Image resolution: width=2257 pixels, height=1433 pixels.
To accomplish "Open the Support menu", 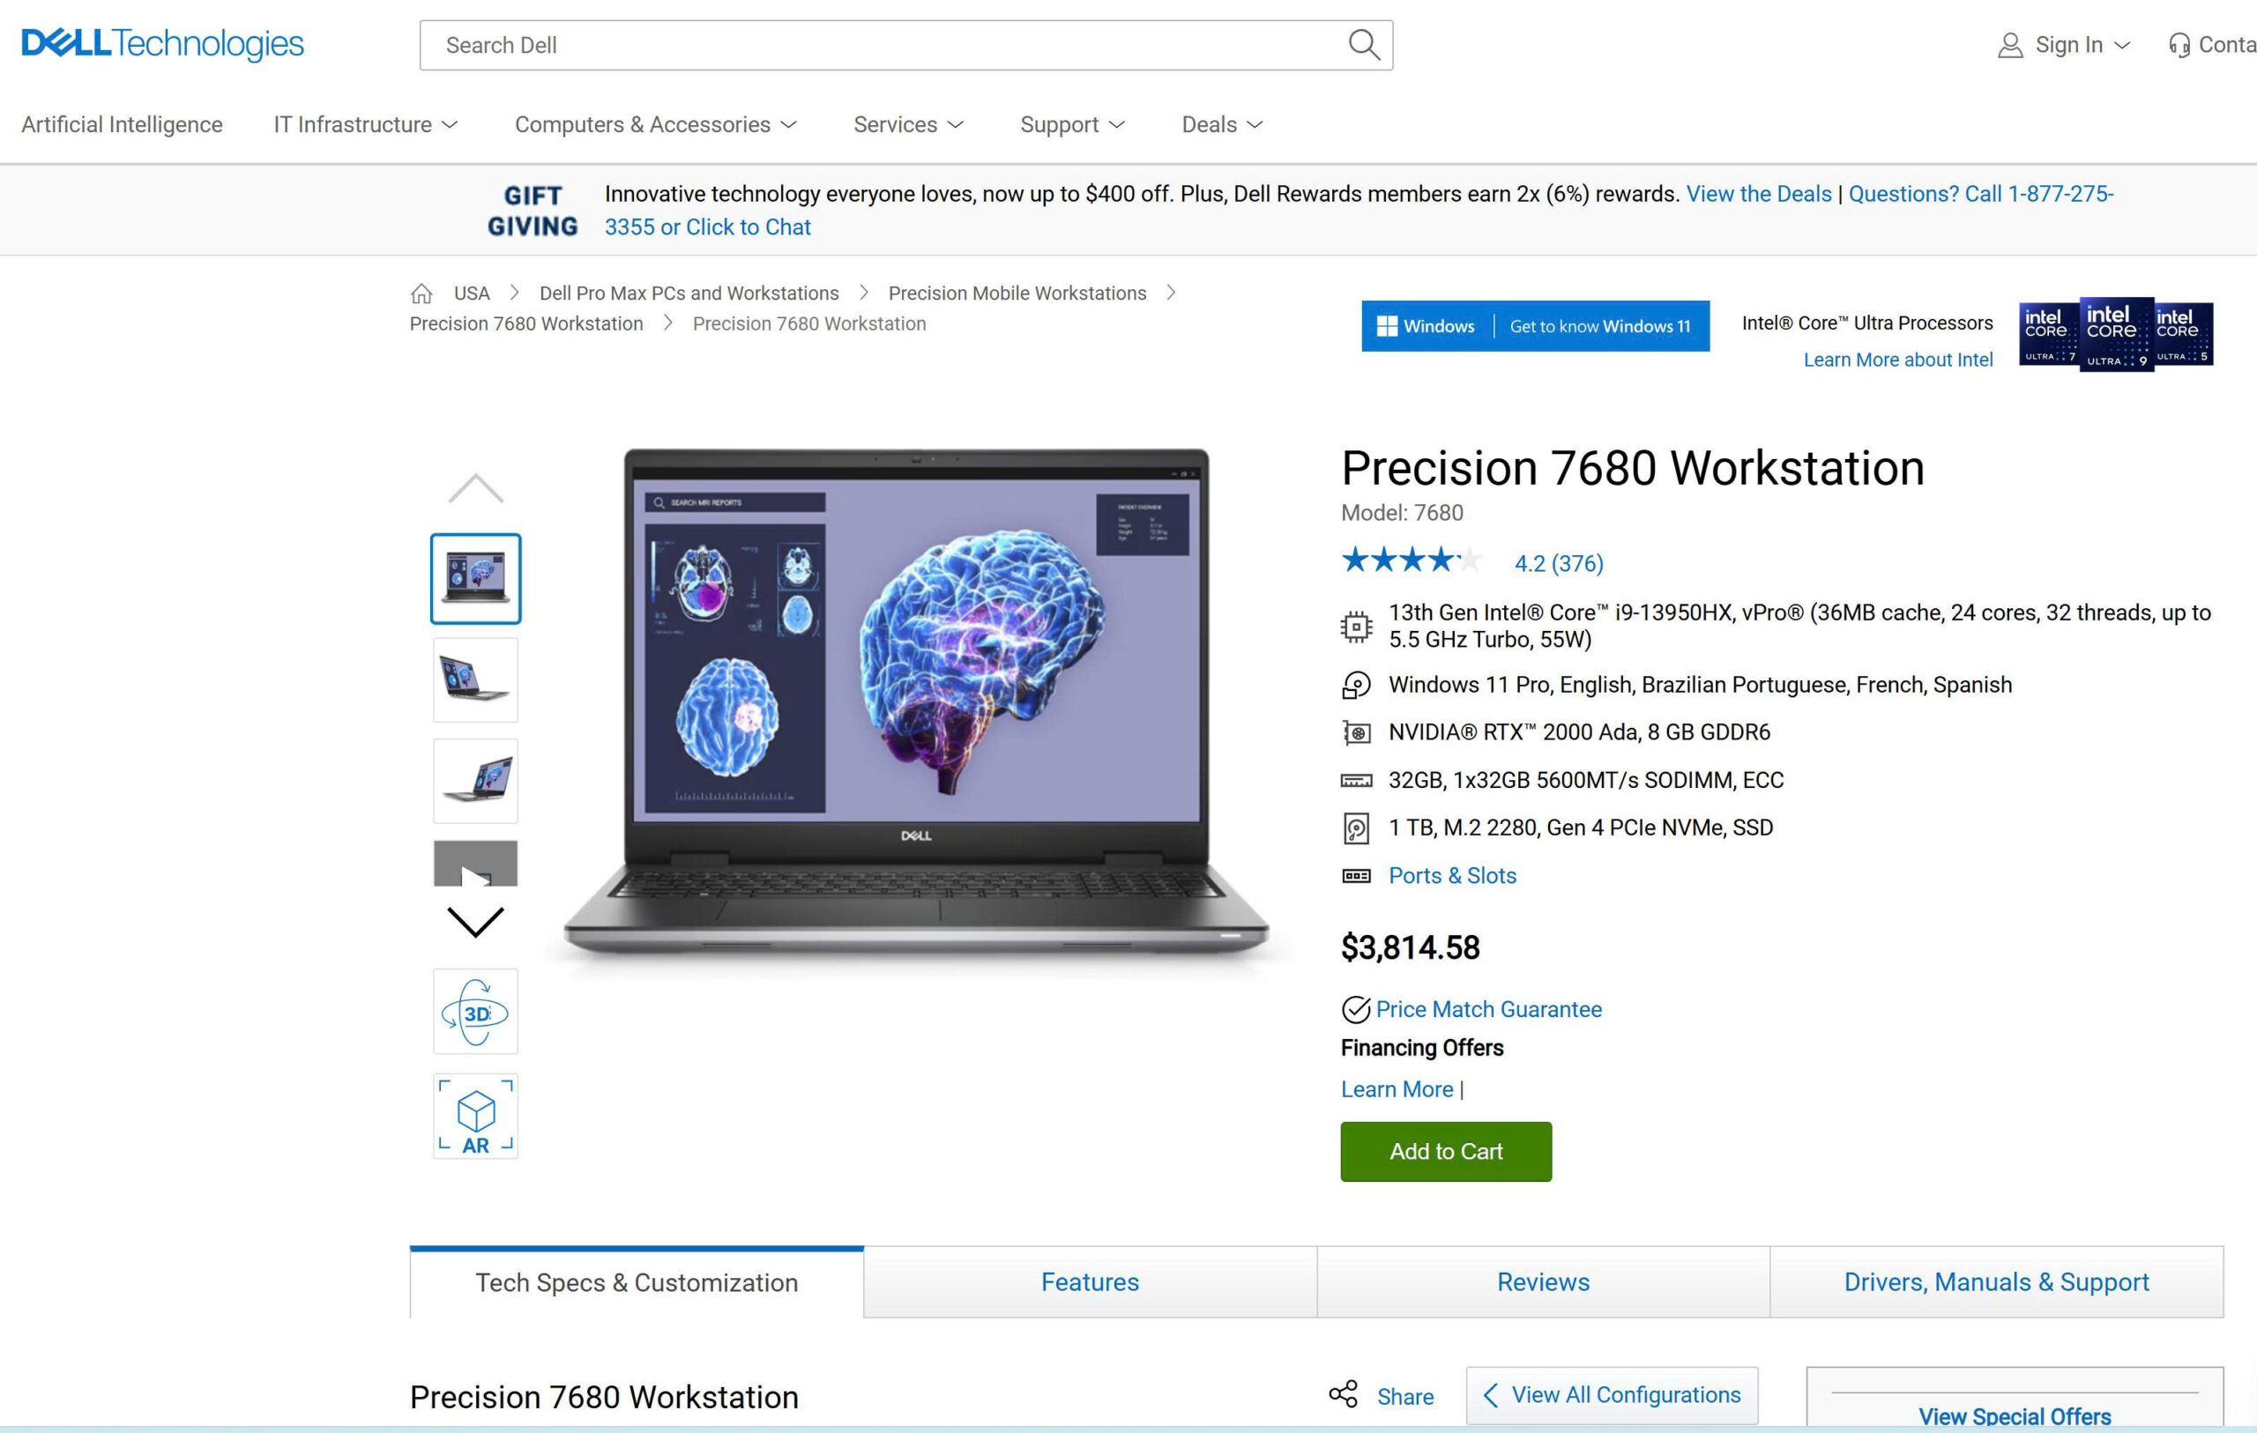I will point(1072,124).
